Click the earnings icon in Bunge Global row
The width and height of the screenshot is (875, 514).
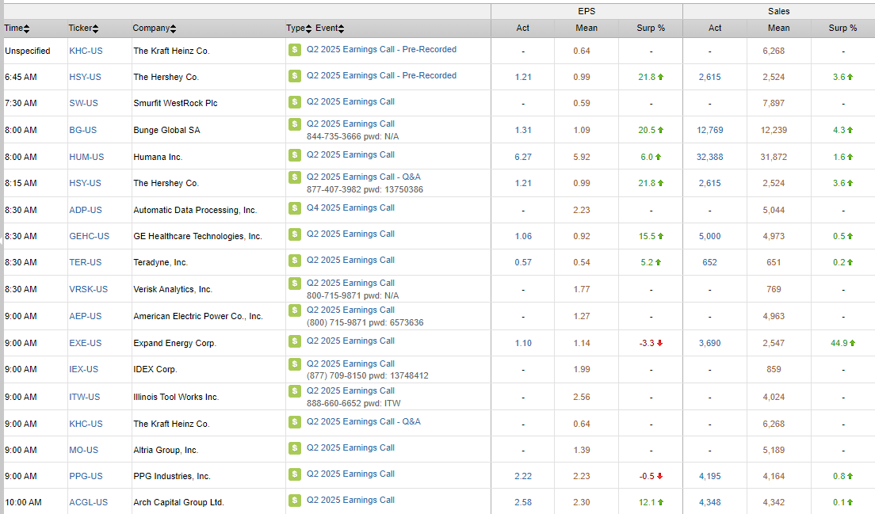[295, 124]
